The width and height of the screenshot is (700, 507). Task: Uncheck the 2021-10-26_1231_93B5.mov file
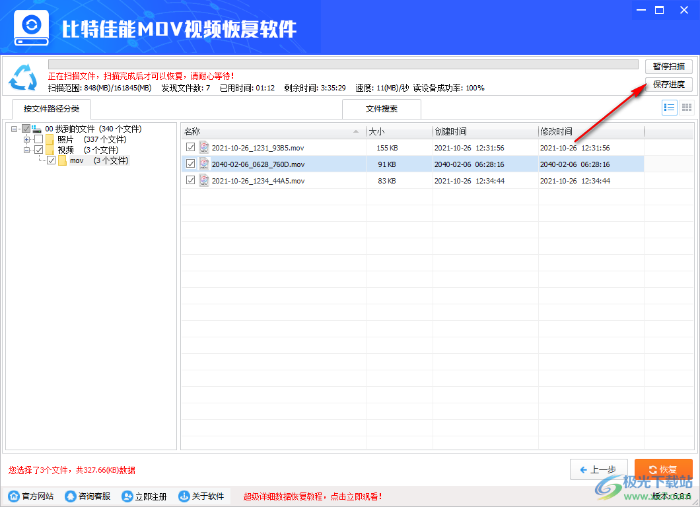(190, 147)
